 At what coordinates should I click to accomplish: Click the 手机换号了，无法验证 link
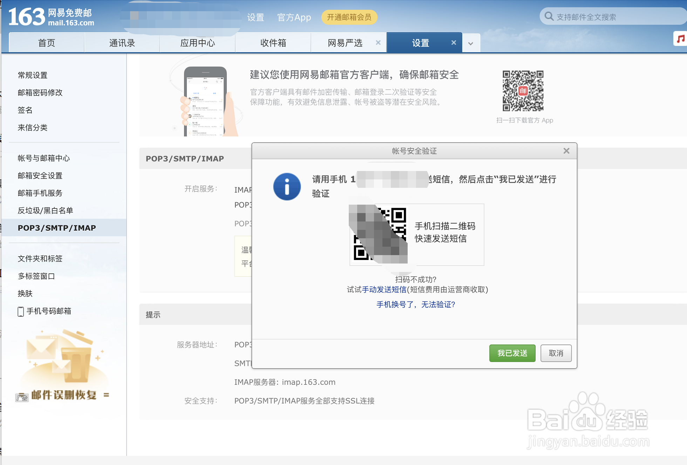(415, 305)
